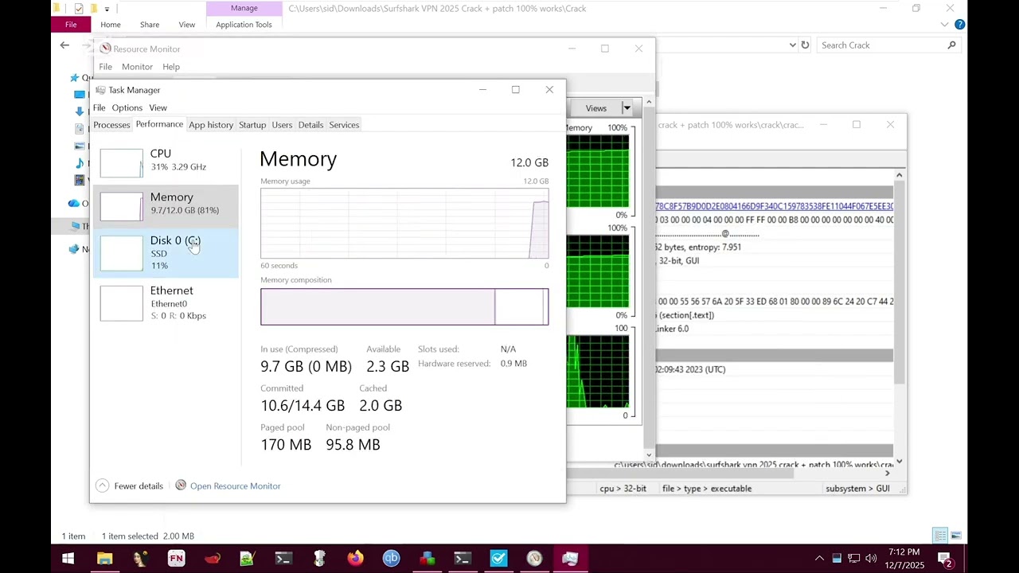Open Task Manager's File menu
Image resolution: width=1019 pixels, height=573 pixels.
pos(99,107)
